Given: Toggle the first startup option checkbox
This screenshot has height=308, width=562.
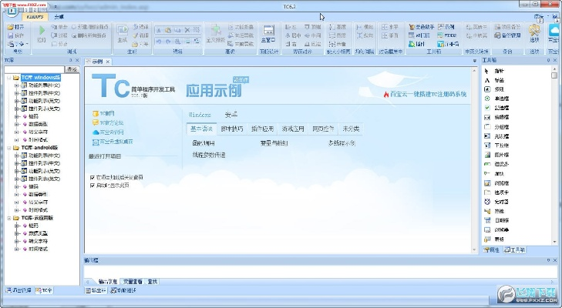Looking at the screenshot, I should point(93,177).
